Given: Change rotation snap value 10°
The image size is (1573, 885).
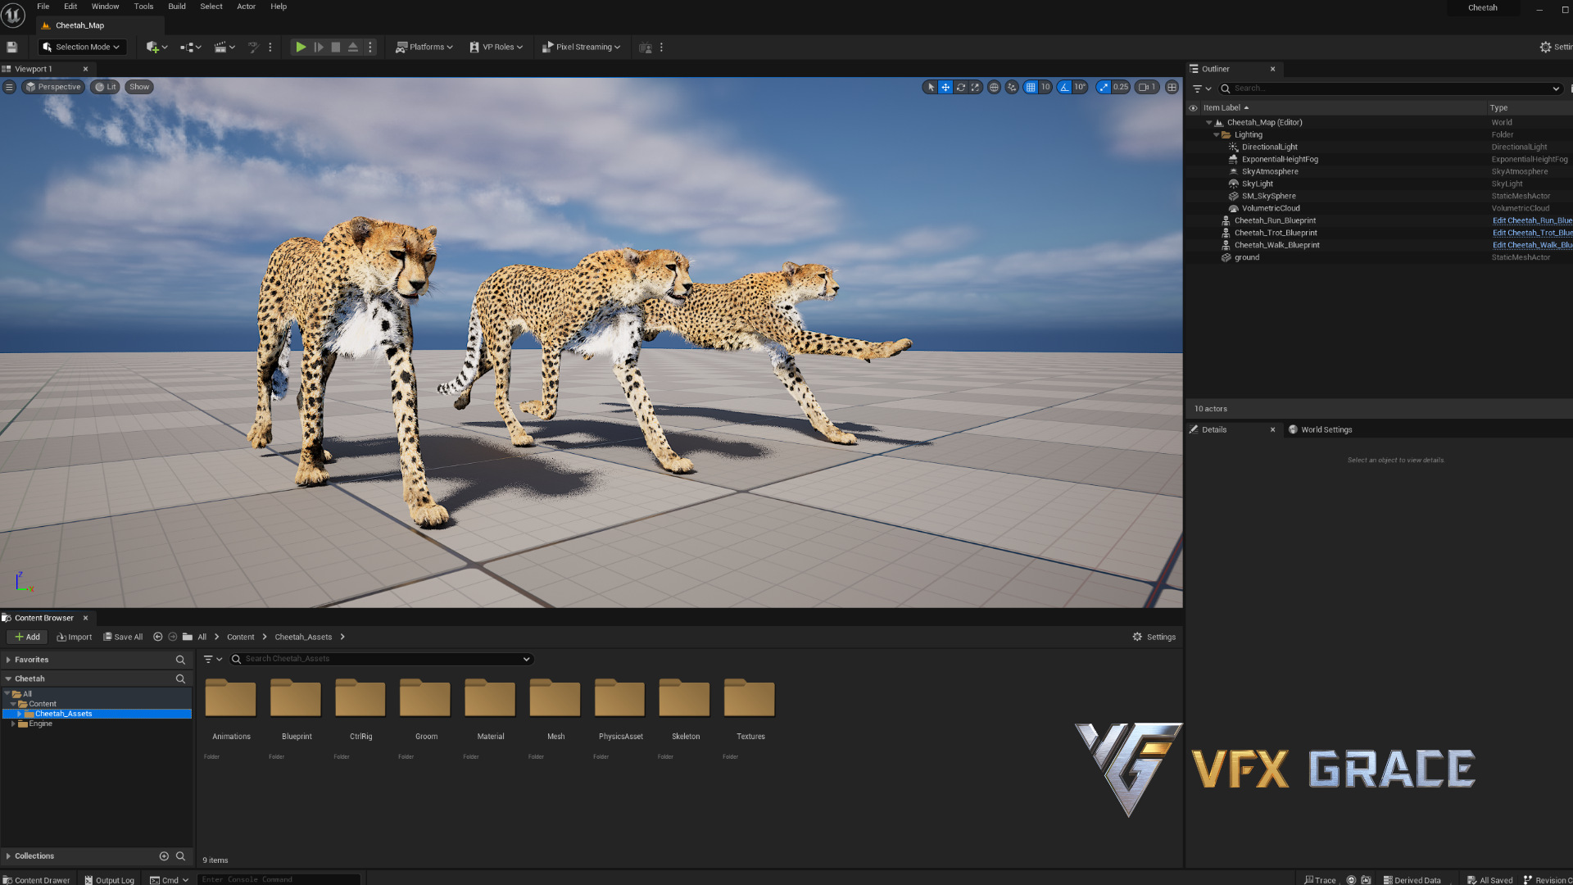Looking at the screenshot, I should (1080, 87).
